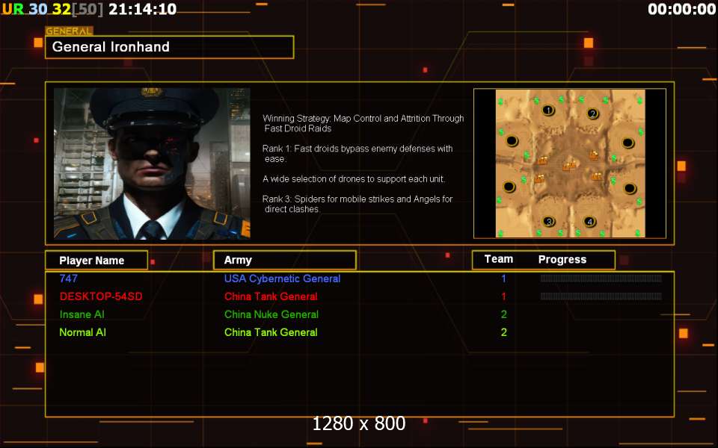Select player name DESKTOP-54SD
Viewport: 718px width, 448px height.
point(101,296)
